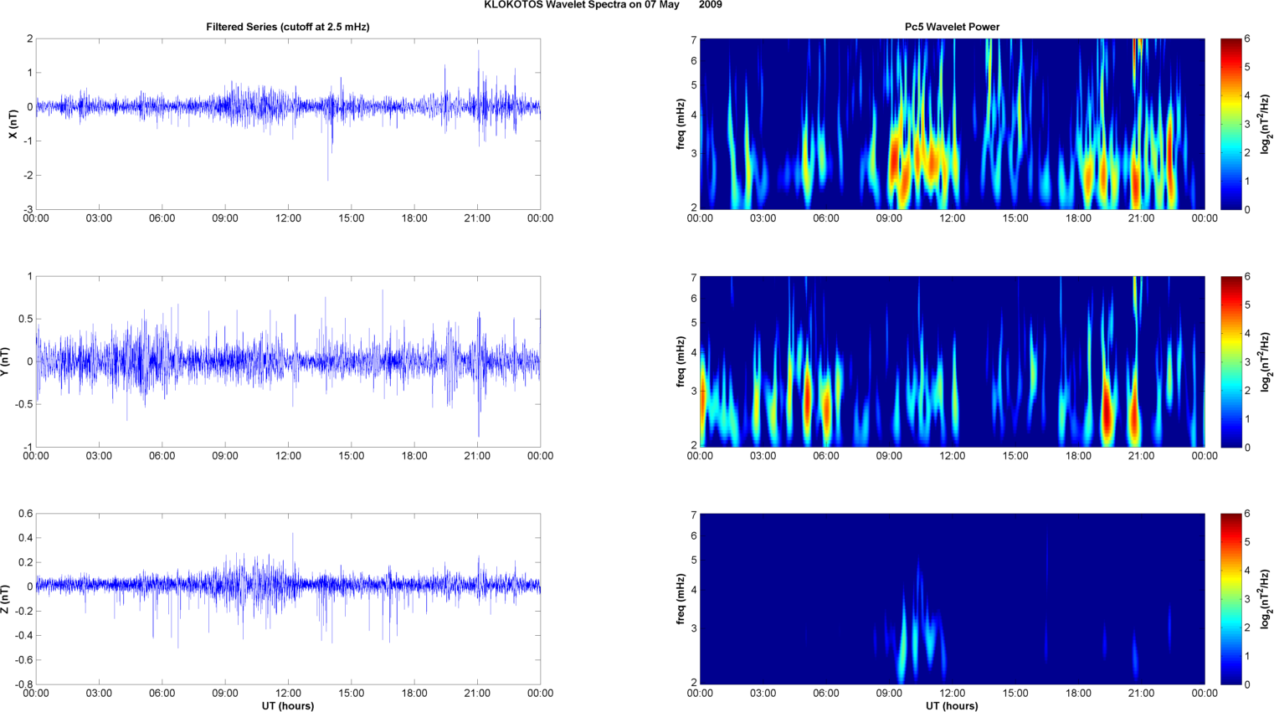Click the X (nT) axis label
This screenshot has height=712, width=1274.
point(13,124)
